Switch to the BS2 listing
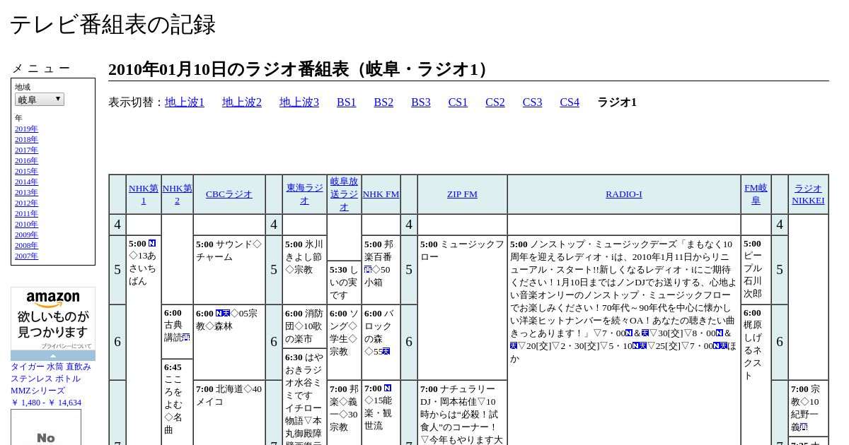849x445 pixels. click(x=383, y=102)
